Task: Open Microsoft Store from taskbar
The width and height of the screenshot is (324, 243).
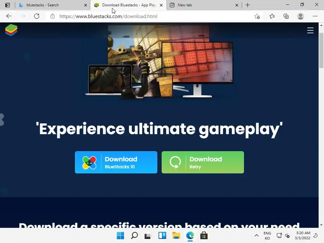Action: pyautogui.click(x=204, y=235)
